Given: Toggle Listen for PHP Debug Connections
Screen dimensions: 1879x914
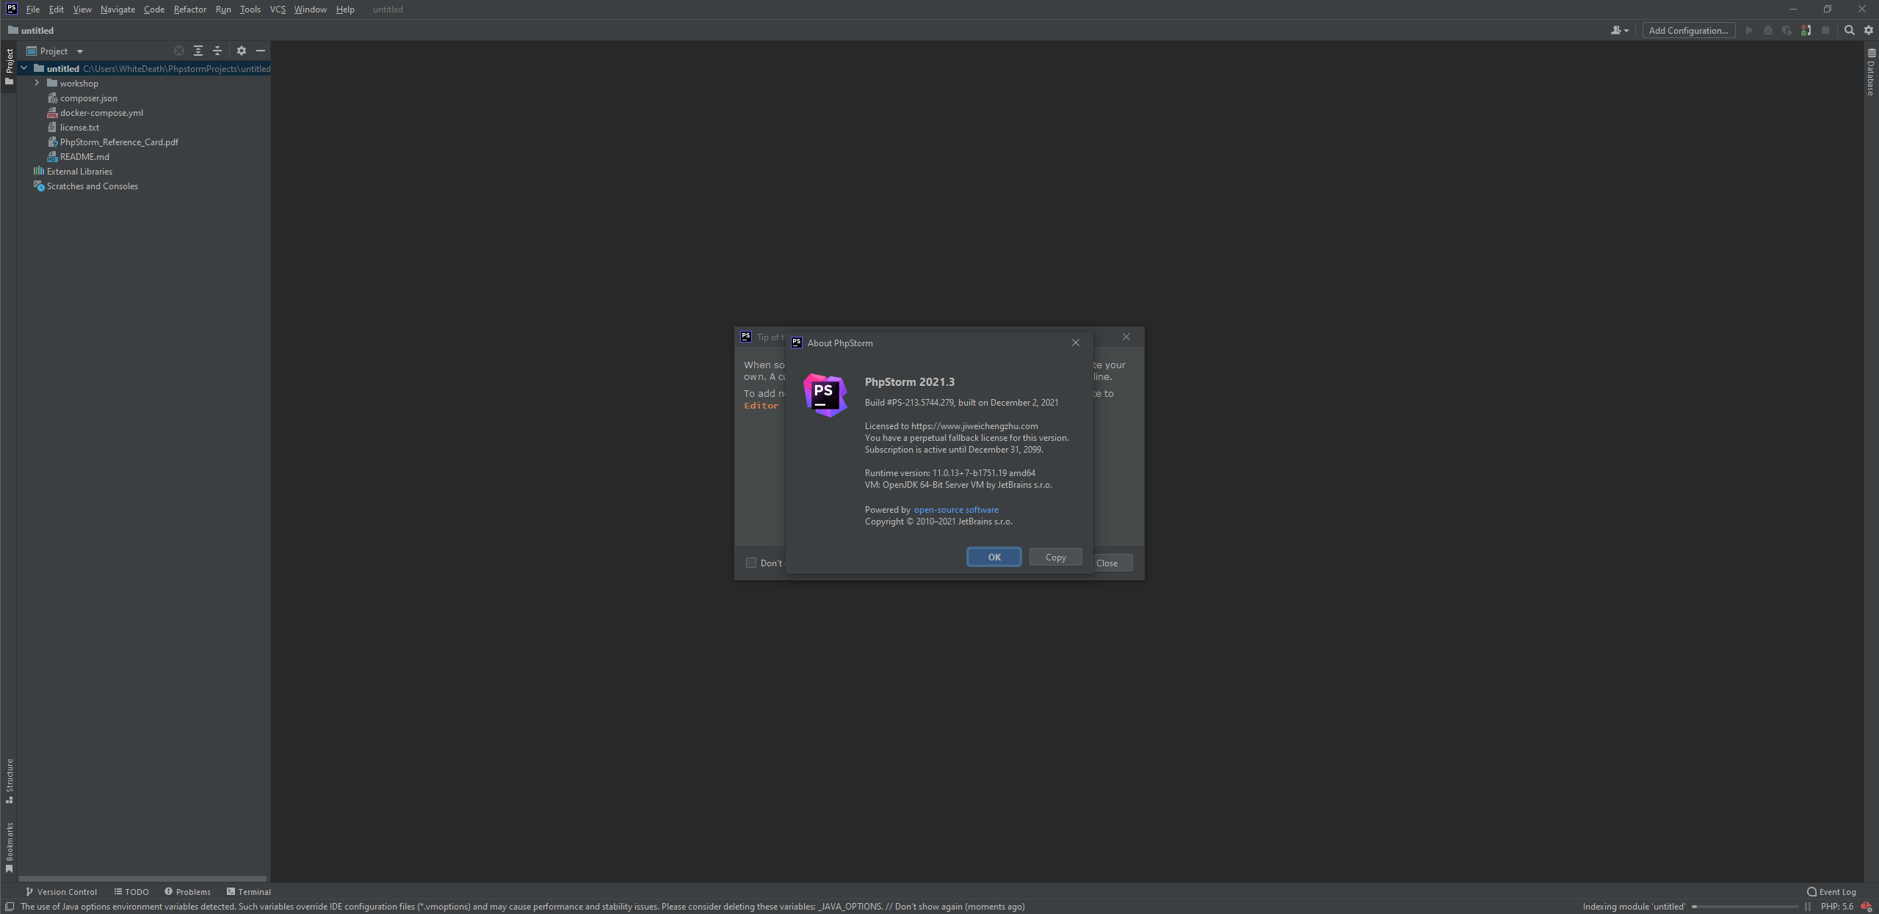Looking at the screenshot, I should tap(1806, 30).
